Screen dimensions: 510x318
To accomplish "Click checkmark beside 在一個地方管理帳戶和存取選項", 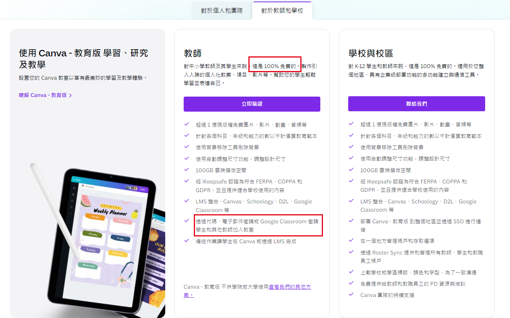I will click(351, 241).
